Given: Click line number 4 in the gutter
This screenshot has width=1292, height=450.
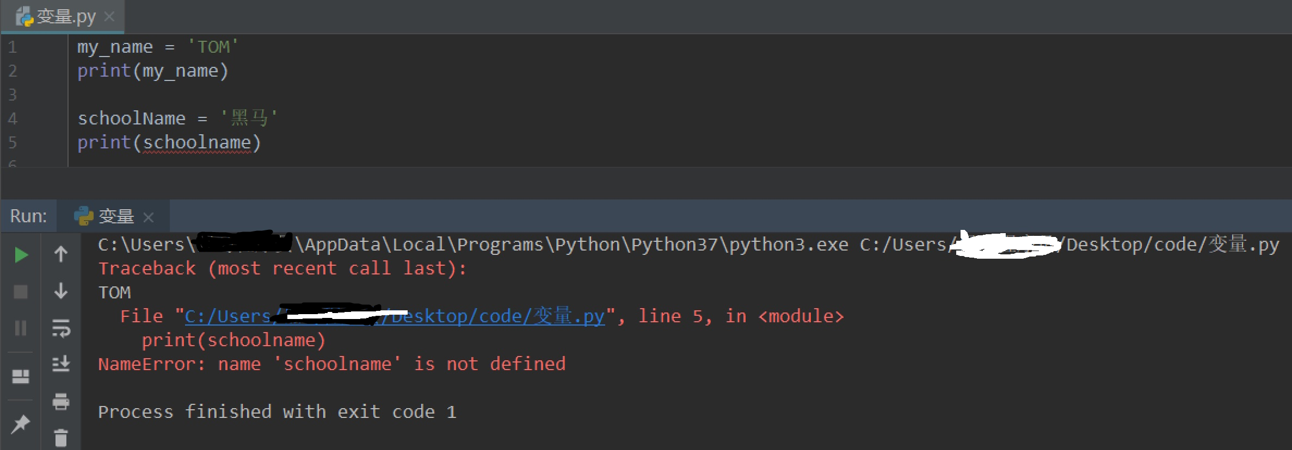Looking at the screenshot, I should (13, 119).
